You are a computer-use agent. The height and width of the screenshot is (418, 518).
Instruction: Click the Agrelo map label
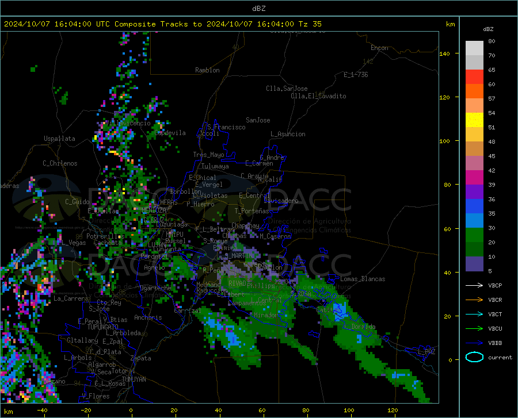154,267
